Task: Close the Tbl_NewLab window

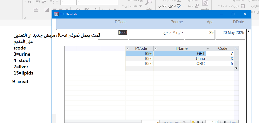Action: [x=245, y=14]
